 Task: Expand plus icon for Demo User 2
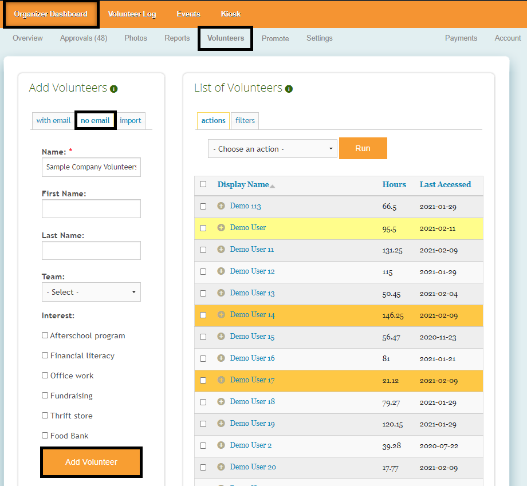[221, 445]
